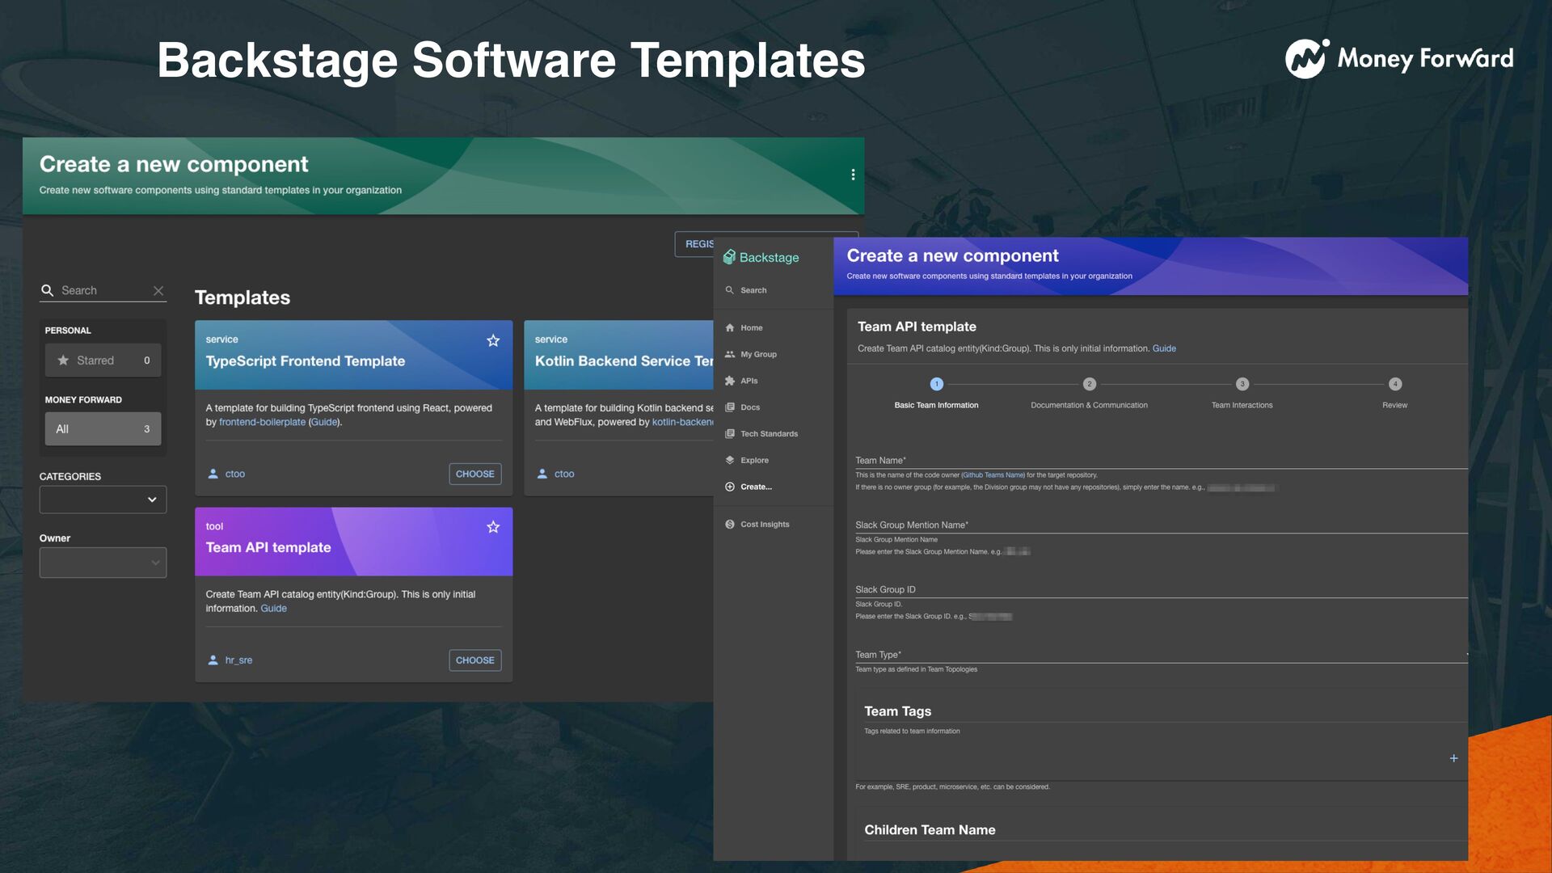Image resolution: width=1552 pixels, height=873 pixels.
Task: Go to step 1 Basic Team Information
Action: pos(936,393)
